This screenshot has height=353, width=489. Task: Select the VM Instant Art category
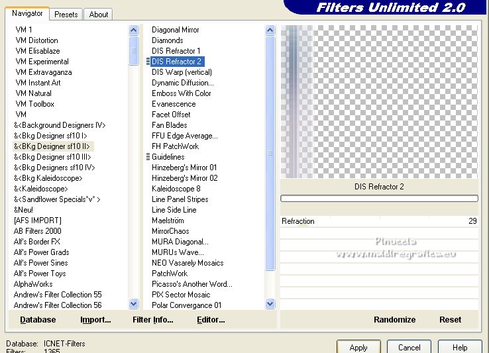pyautogui.click(x=38, y=83)
